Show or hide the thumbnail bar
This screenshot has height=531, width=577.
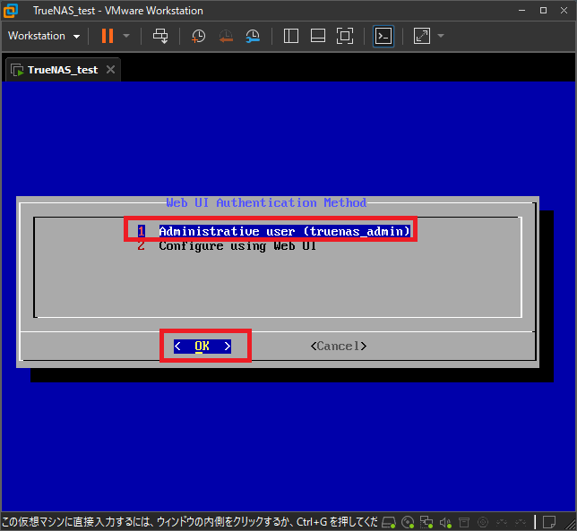318,36
